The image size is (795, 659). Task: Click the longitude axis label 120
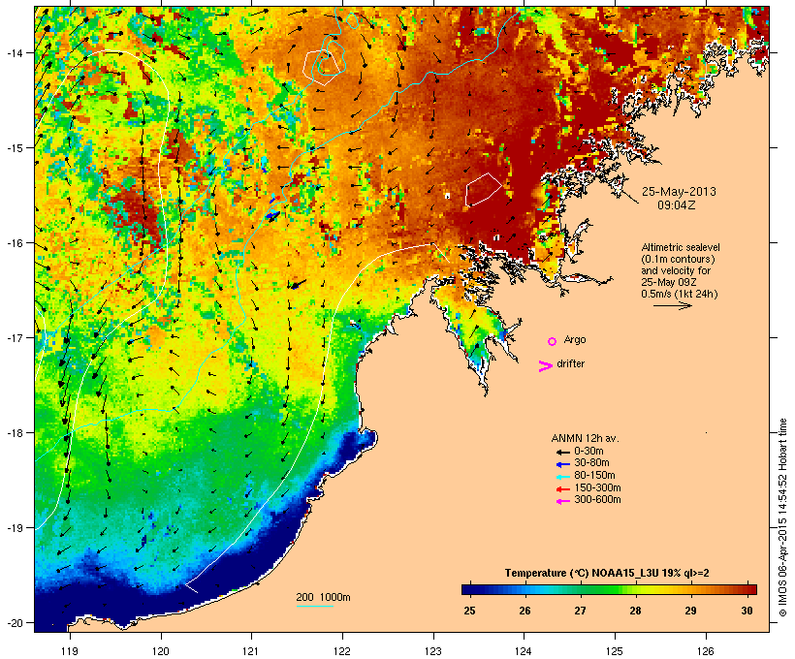tap(161, 651)
